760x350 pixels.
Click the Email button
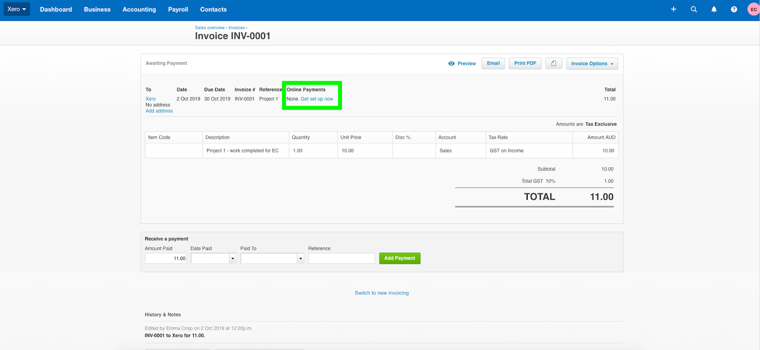[493, 64]
